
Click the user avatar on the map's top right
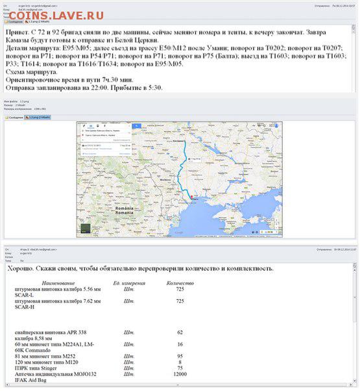pyautogui.click(x=276, y=126)
